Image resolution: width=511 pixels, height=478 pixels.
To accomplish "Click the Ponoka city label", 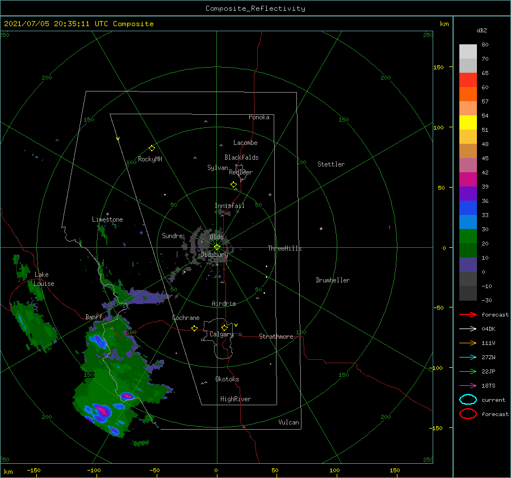I will [259, 117].
